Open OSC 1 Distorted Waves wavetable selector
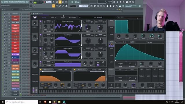 [68, 21]
